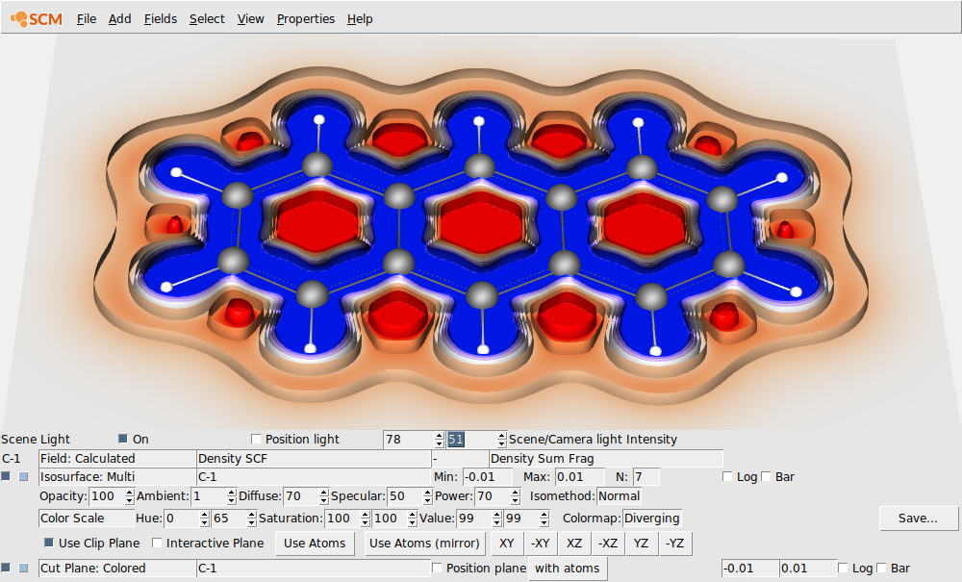Enable Bar checkbox in Cut Plane row
Screen dimensions: 962x582
pyautogui.click(x=881, y=568)
